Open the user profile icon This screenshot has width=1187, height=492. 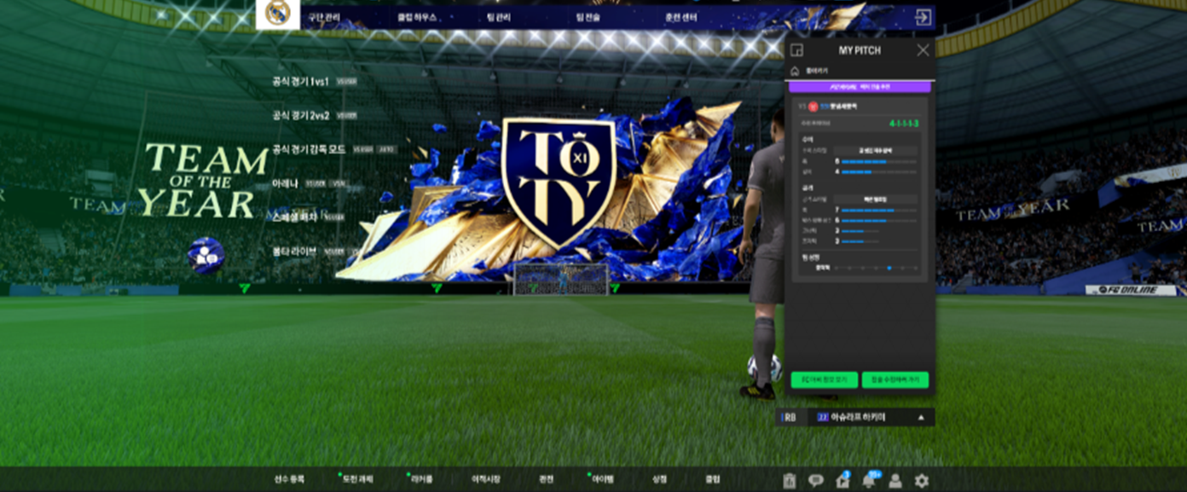[x=895, y=481]
